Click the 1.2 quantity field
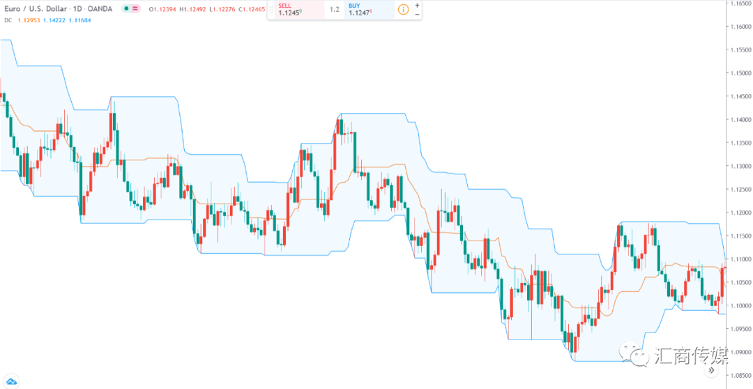 (x=335, y=10)
